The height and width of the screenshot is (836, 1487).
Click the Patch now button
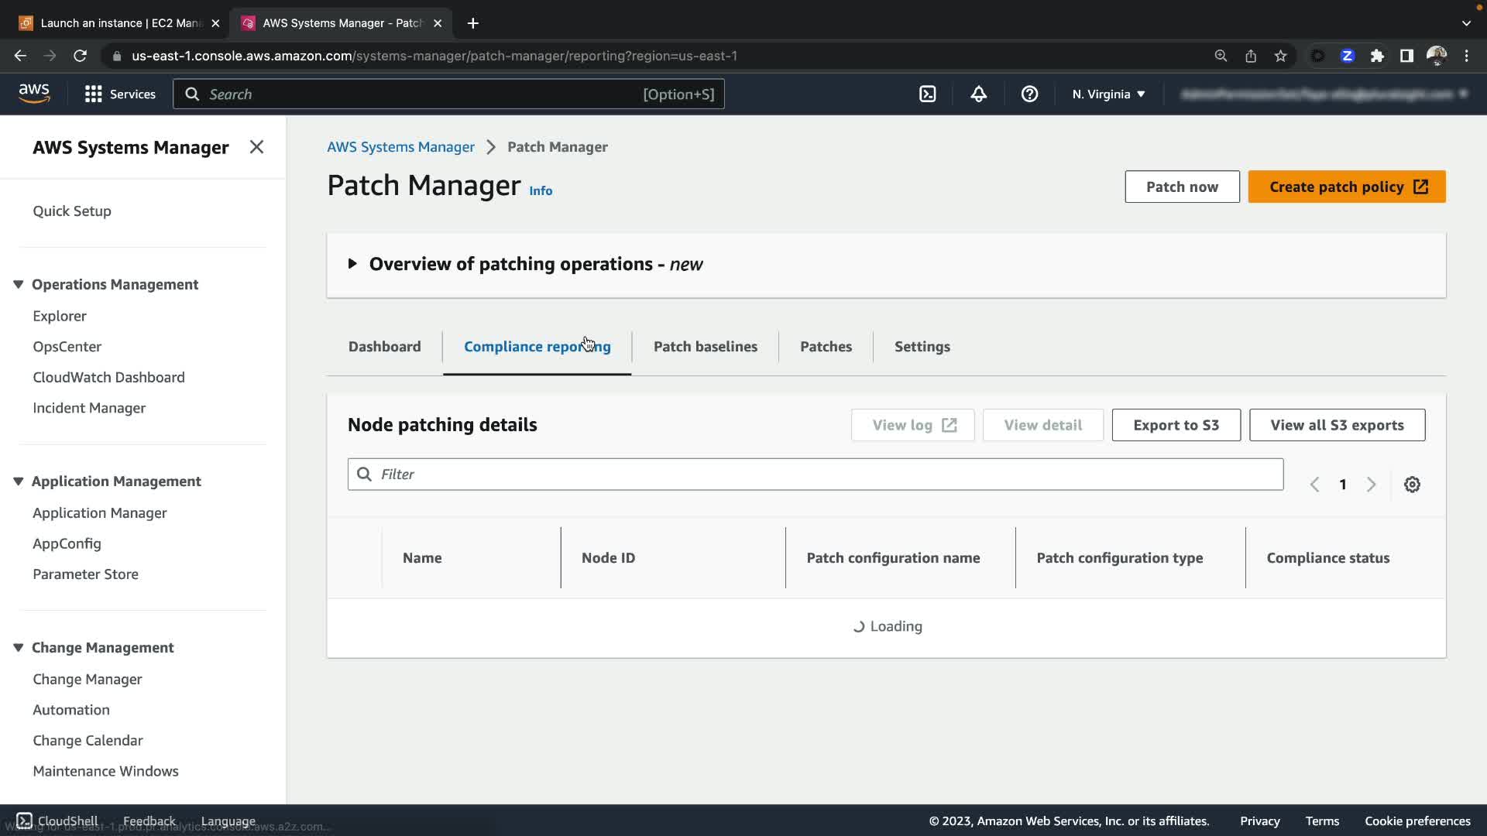[1182, 187]
